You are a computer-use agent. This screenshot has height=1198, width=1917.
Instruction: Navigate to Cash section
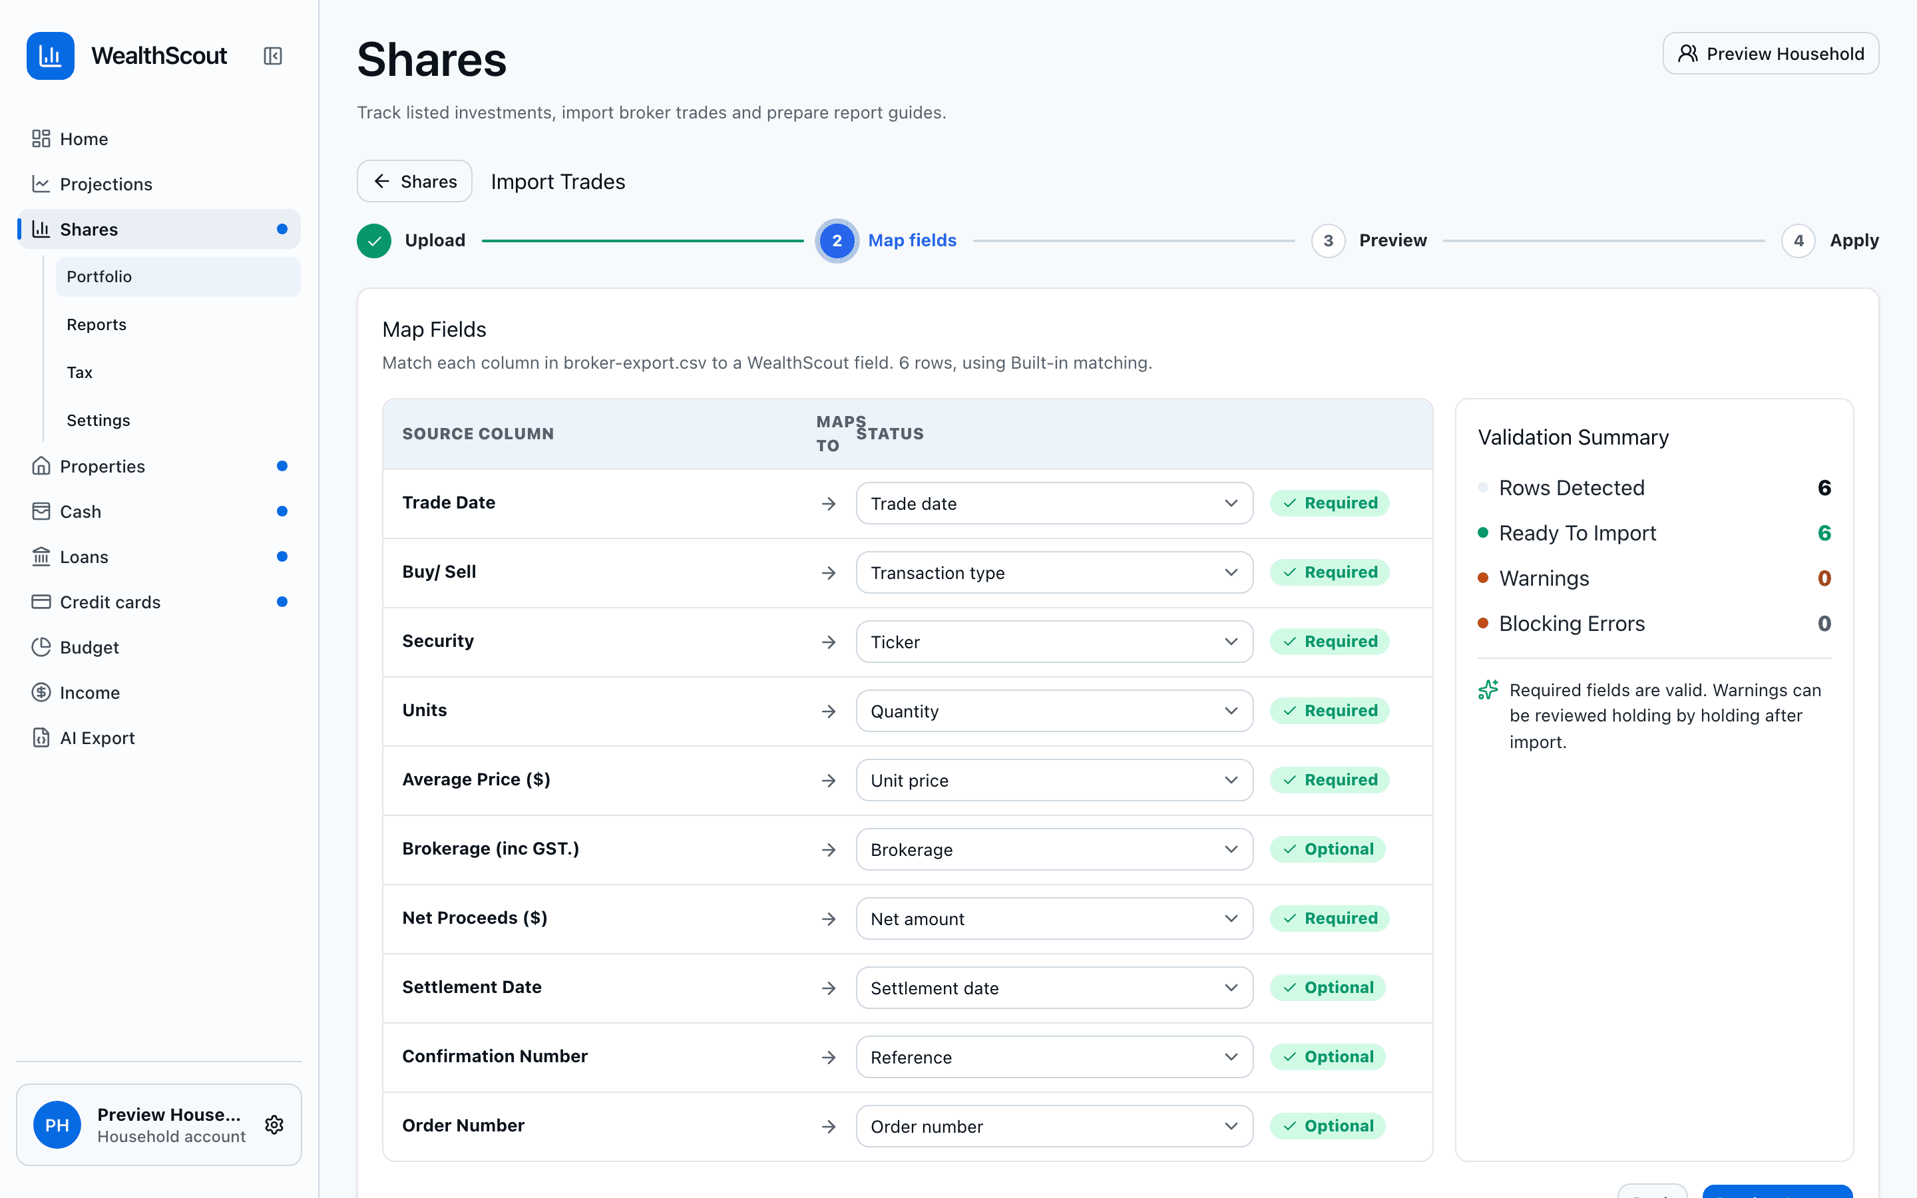click(x=158, y=511)
